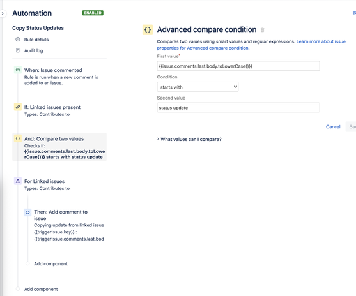The image size is (356, 296).
Task: Expand 'What values can I compare?'
Action: pyautogui.click(x=189, y=139)
